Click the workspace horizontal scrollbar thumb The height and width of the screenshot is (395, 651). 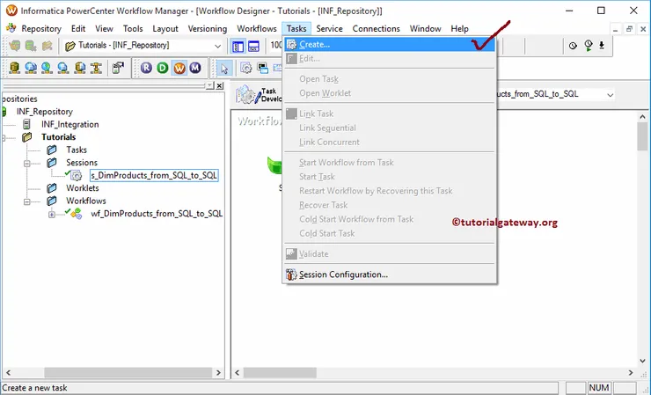click(x=280, y=373)
